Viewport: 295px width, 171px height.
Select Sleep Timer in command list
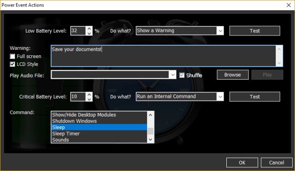tap(99, 134)
